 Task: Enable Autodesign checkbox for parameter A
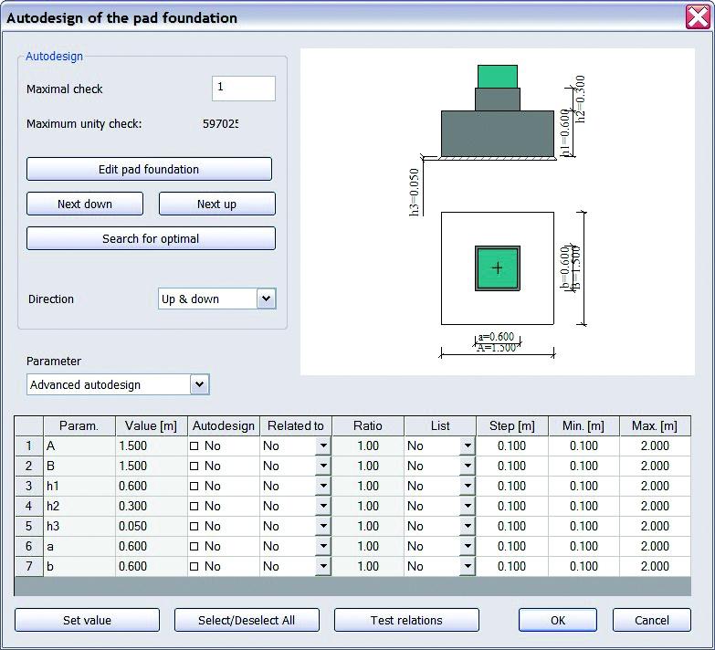[194, 446]
